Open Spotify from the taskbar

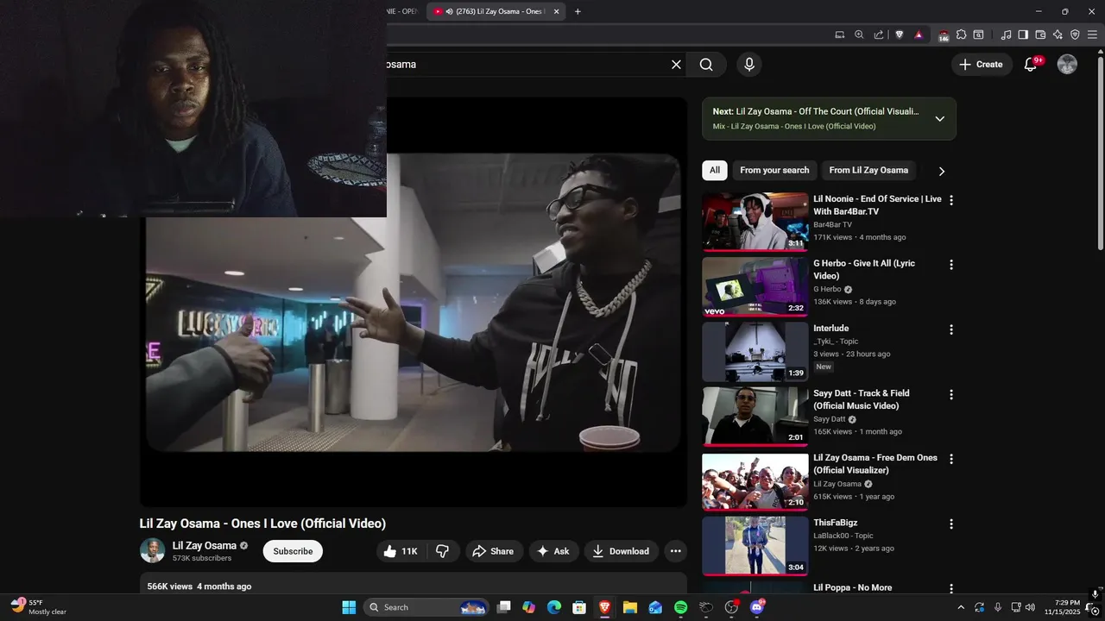click(x=680, y=607)
